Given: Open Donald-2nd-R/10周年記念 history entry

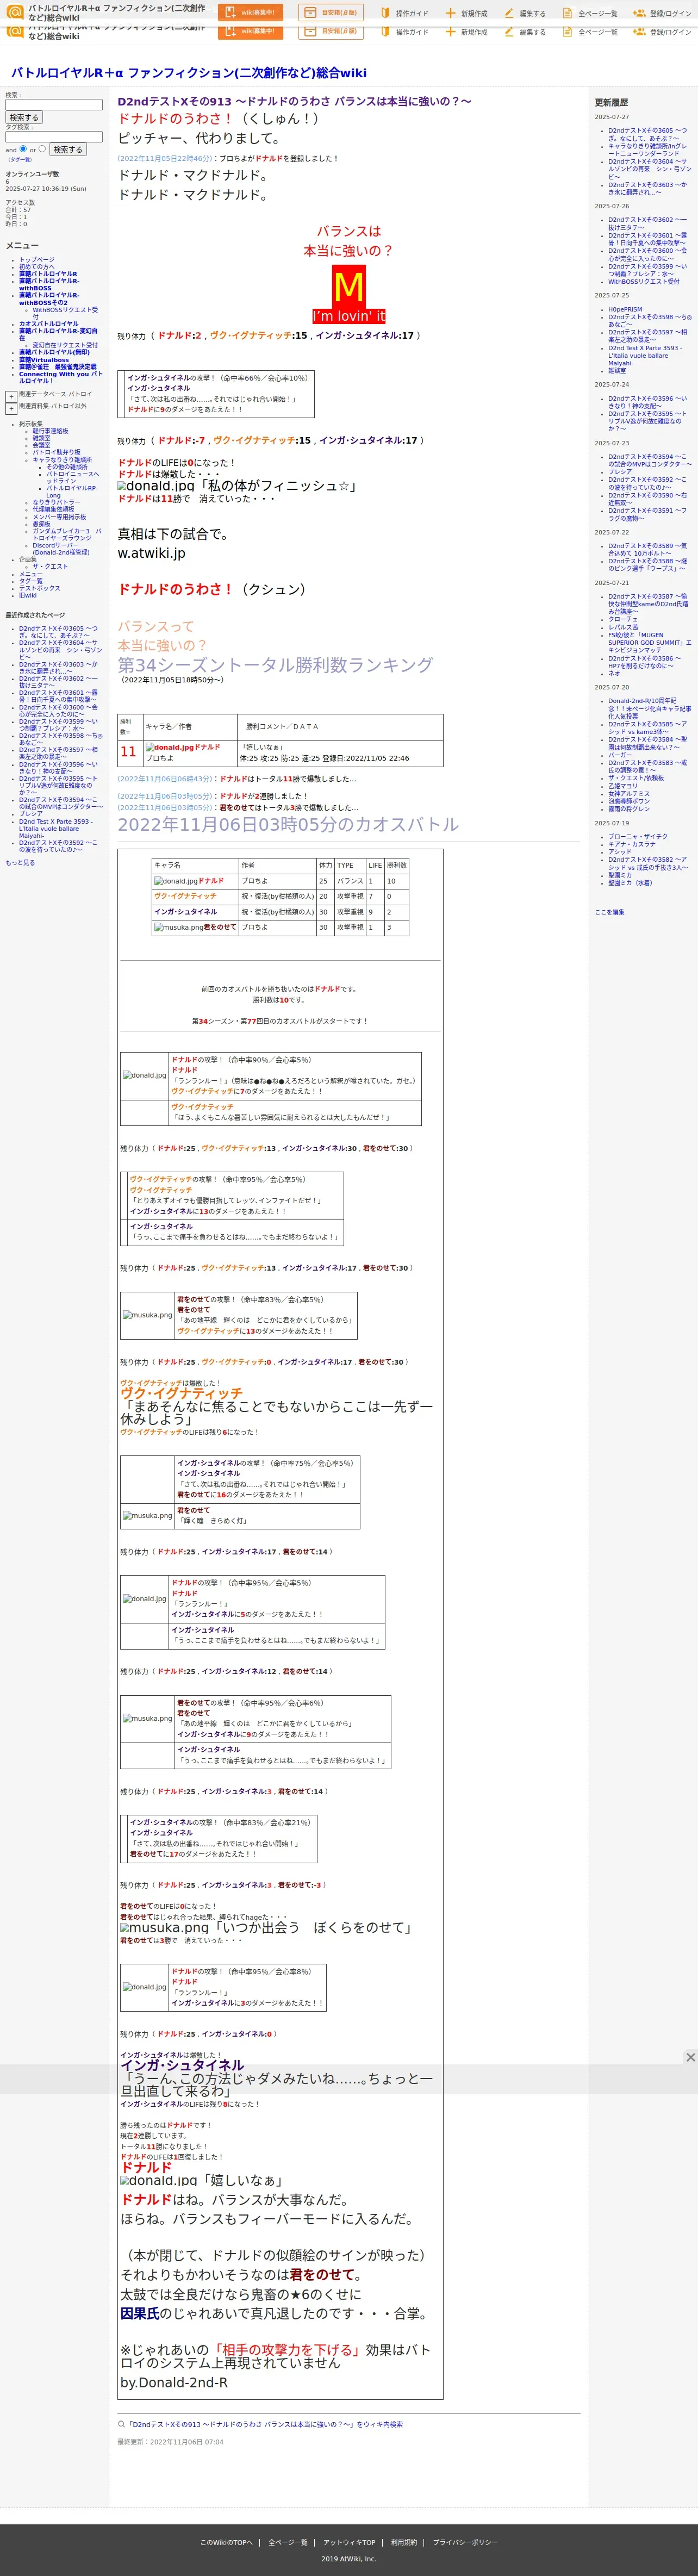Looking at the screenshot, I should point(649,708).
